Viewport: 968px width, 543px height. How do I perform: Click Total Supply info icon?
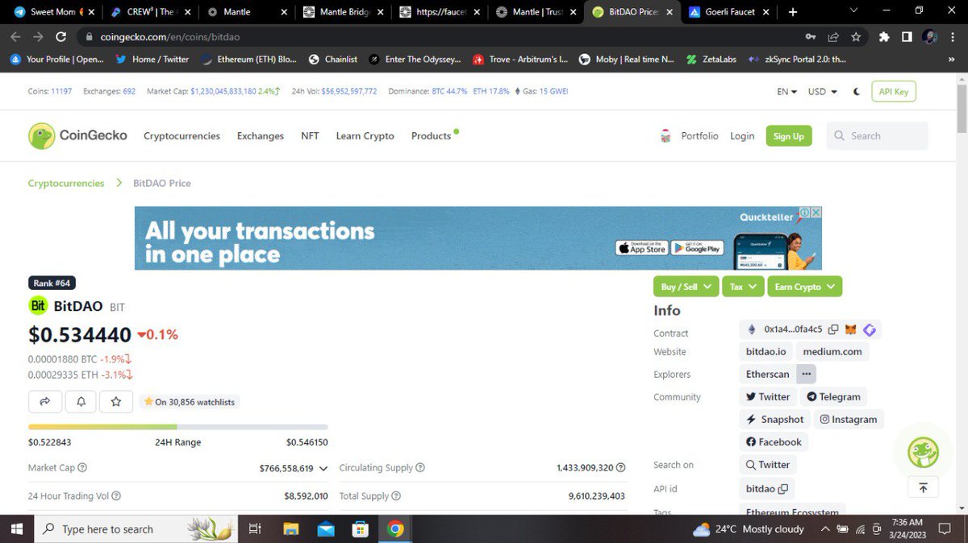[396, 496]
